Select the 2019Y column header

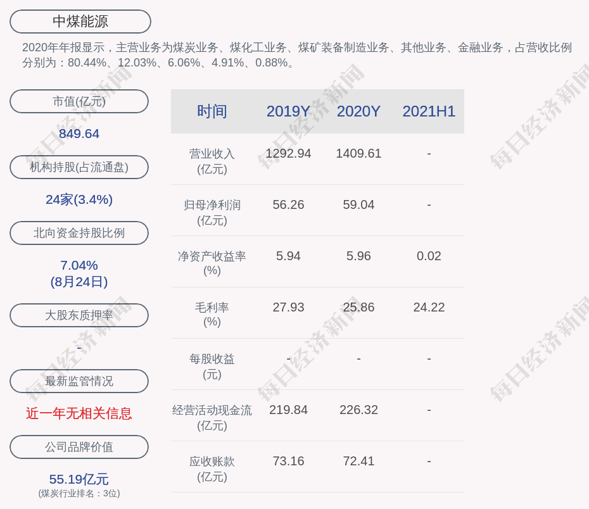click(288, 111)
